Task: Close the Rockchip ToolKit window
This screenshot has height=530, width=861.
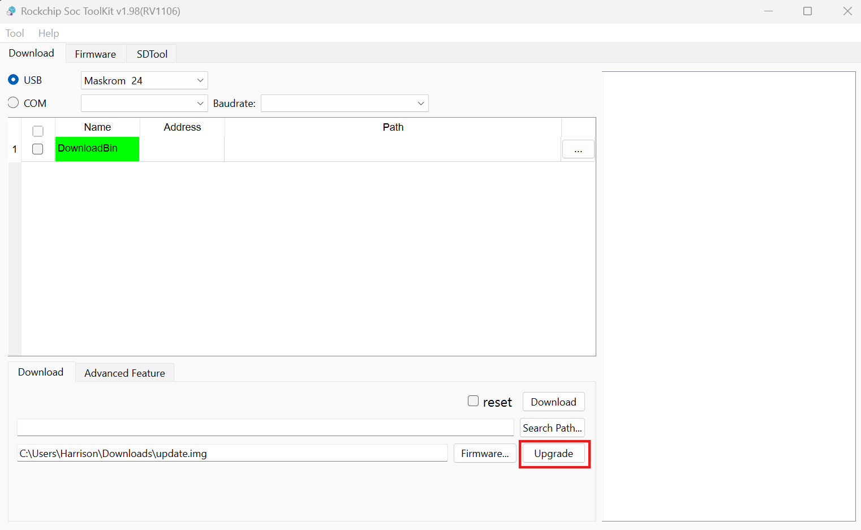Action: coord(847,11)
